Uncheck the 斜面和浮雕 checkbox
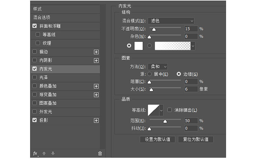Screen dimensions: 254x159 pyautogui.click(x=35, y=26)
